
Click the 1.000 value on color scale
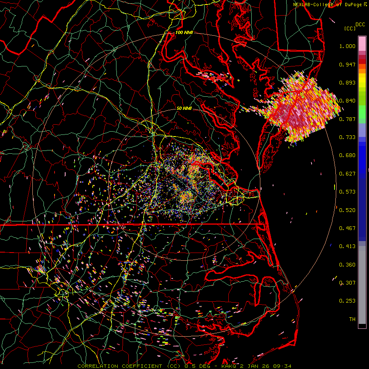pyautogui.click(x=347, y=46)
